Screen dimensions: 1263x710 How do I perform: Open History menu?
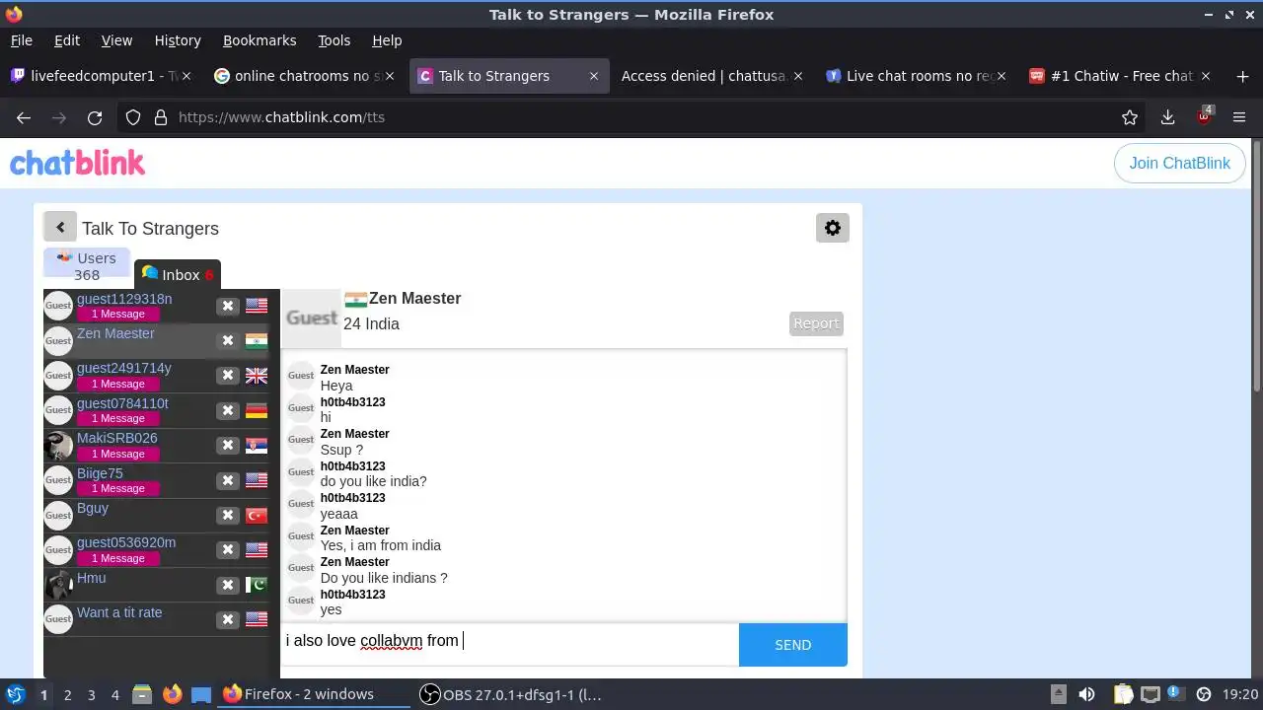point(178,40)
